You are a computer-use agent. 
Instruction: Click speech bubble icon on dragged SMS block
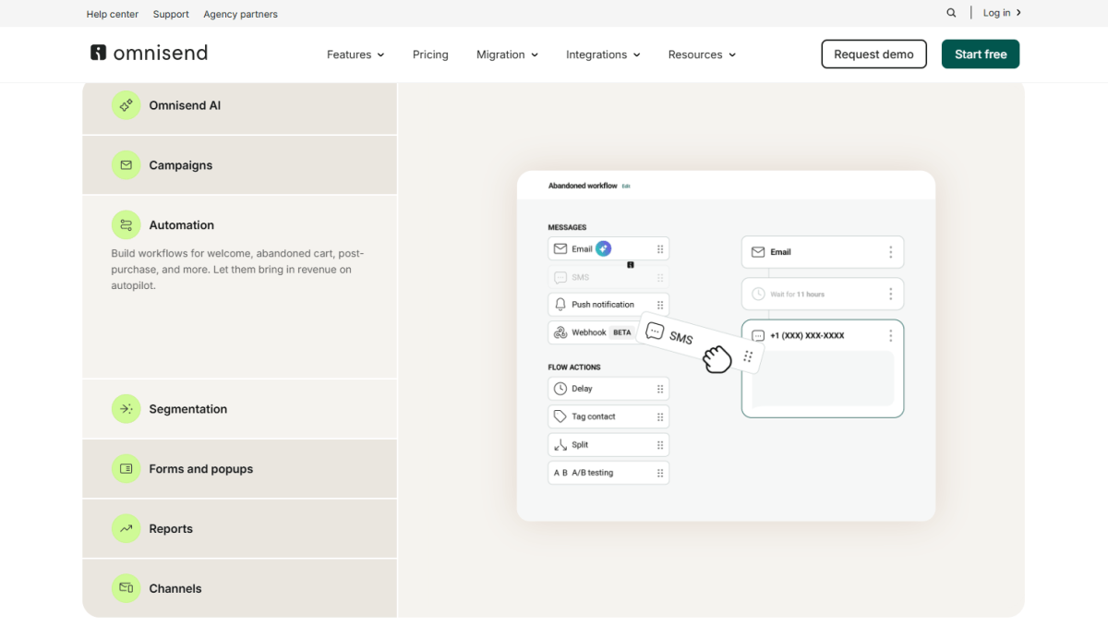click(655, 331)
